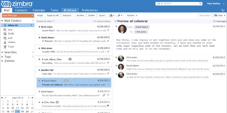
Task: Click the refresh icon below user name
Action: pos(223,10)
